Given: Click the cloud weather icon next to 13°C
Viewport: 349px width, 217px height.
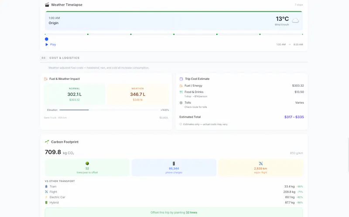Looking at the screenshot, I should coord(295,20).
